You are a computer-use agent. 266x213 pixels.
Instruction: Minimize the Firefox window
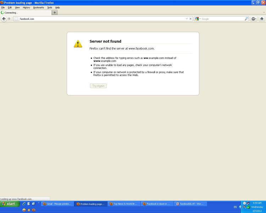pyautogui.click(x=254, y=2)
